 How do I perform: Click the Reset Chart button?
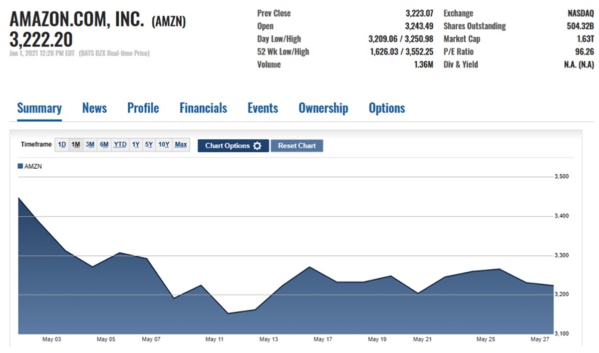pos(297,146)
